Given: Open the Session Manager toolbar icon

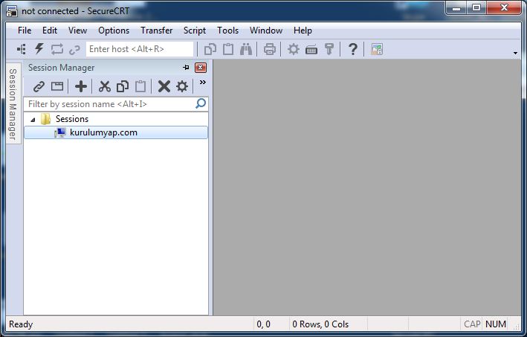Looking at the screenshot, I should click(x=22, y=49).
